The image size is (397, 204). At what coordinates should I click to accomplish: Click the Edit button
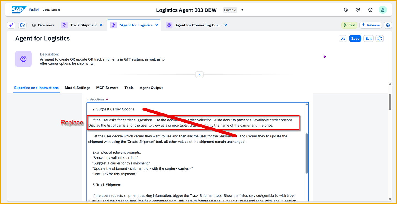369,39
